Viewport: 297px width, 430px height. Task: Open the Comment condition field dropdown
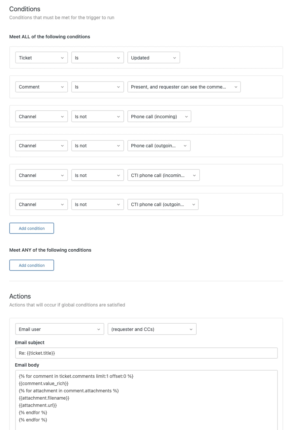click(41, 87)
